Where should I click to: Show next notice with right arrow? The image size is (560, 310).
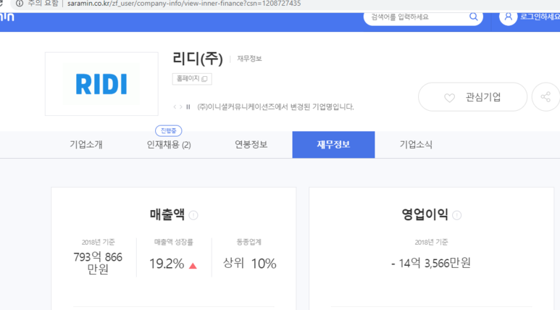pos(180,106)
